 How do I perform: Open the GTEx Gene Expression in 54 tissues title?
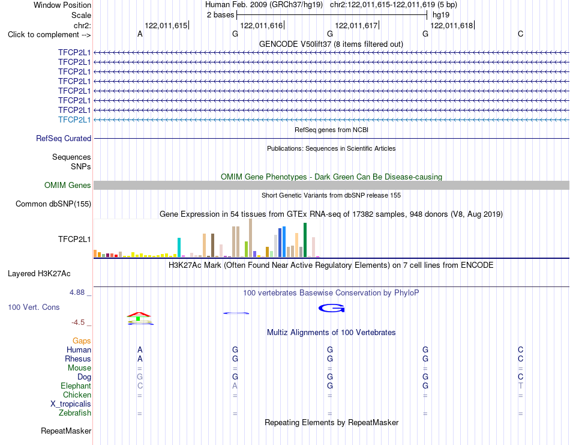tap(331, 214)
